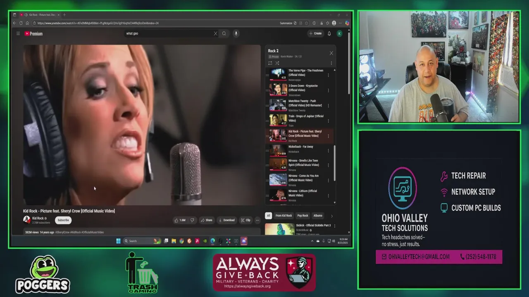The width and height of the screenshot is (529, 297).
Task: Close the Rock 2 playlist panel
Action: [331, 53]
